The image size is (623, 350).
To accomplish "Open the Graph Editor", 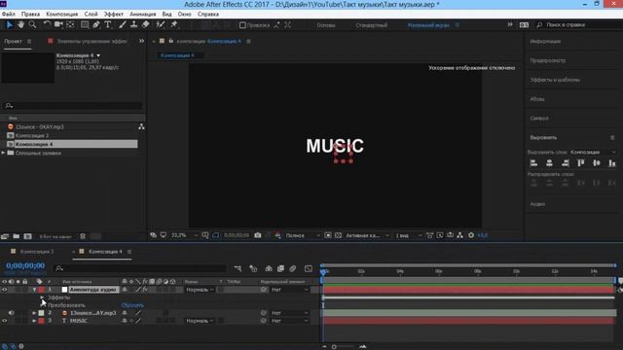I will (x=309, y=268).
